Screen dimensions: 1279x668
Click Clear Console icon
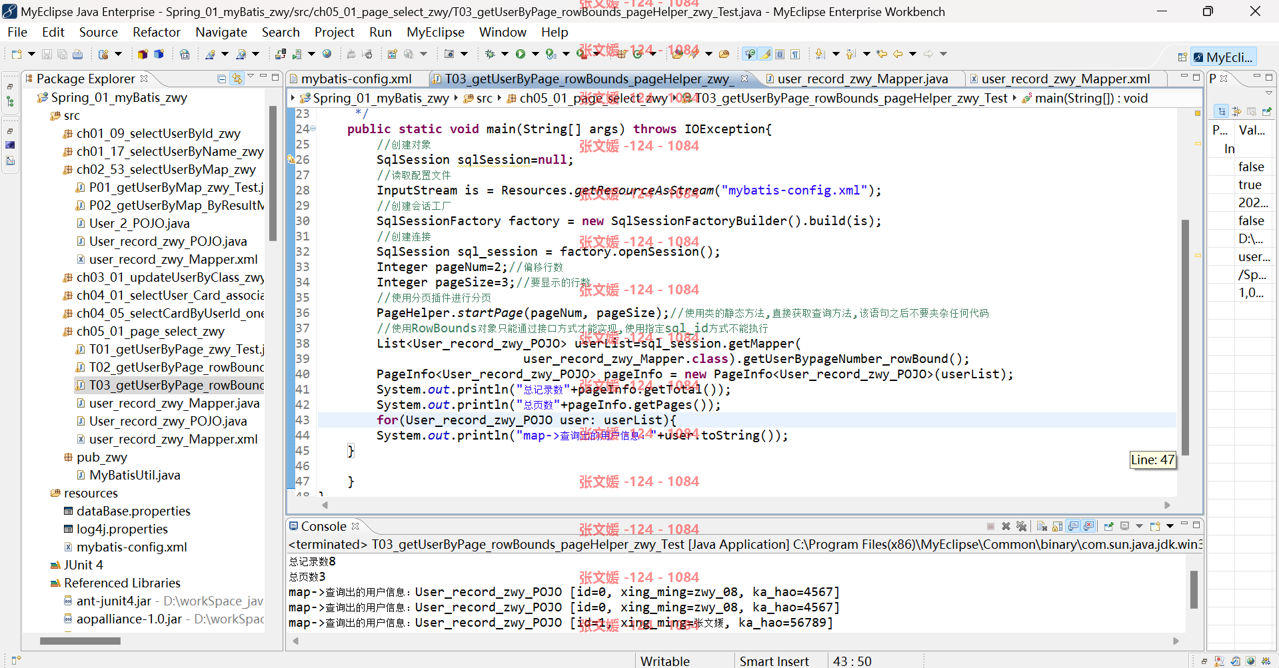[x=1042, y=526]
